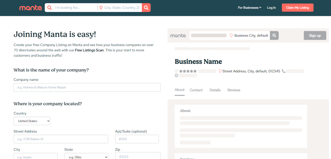Click the phone icon in business preview
Screen dimensions: 331x159
click(283, 71)
